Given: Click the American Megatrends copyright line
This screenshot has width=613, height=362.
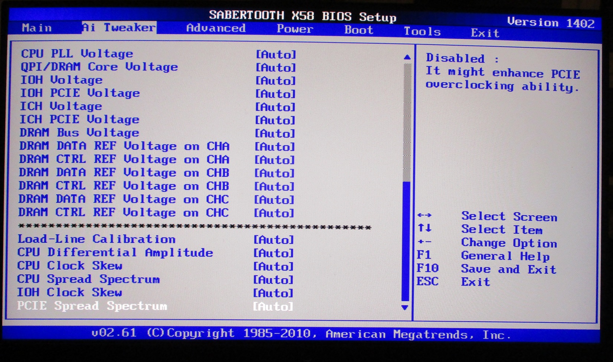Looking at the screenshot, I should click(x=301, y=334).
